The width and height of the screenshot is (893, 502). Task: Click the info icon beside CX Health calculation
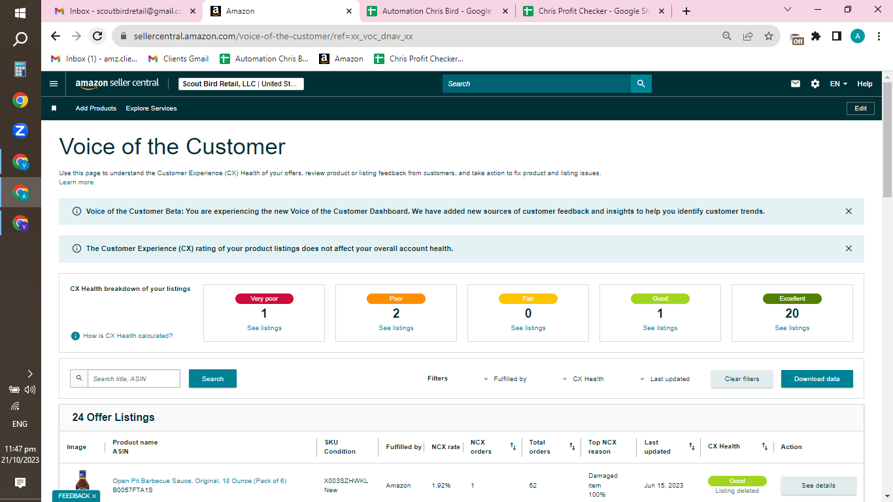[75, 336]
